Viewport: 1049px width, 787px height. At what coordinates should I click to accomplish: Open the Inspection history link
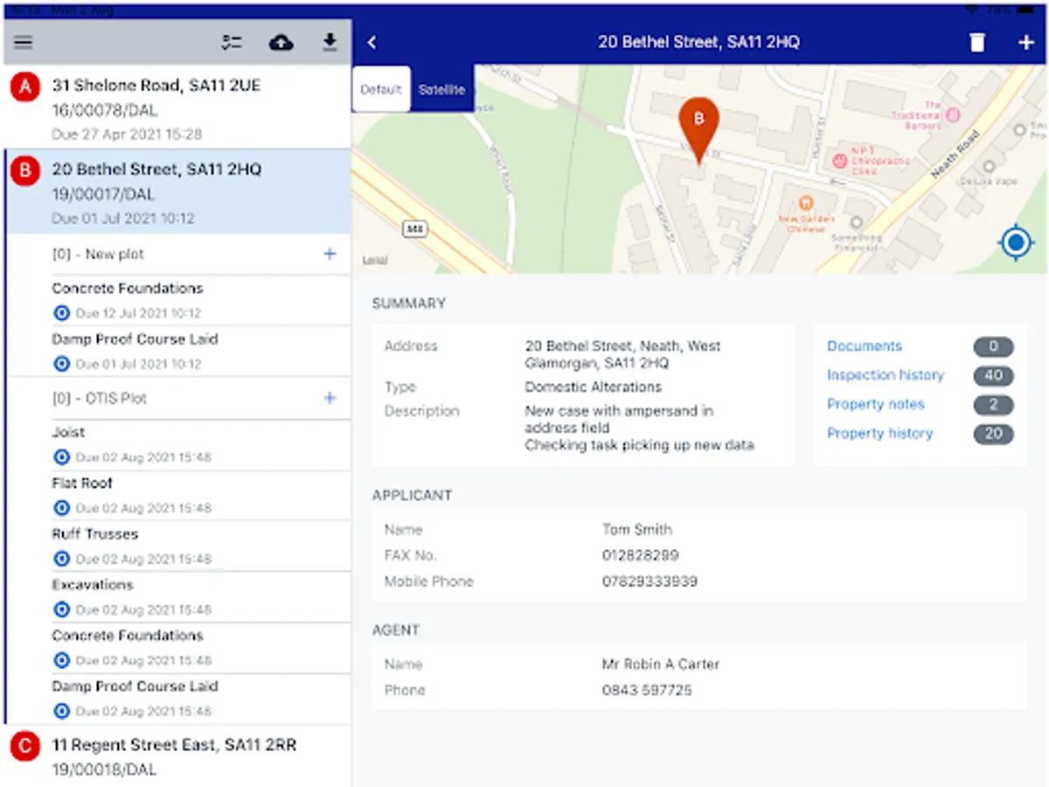[x=886, y=375]
